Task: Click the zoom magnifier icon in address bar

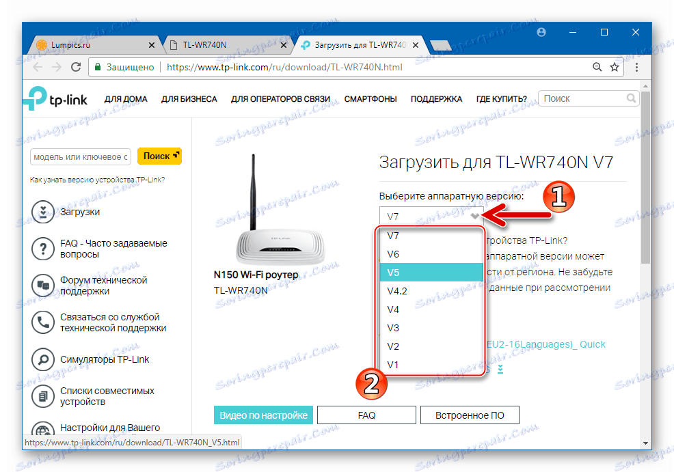Action: tap(597, 67)
